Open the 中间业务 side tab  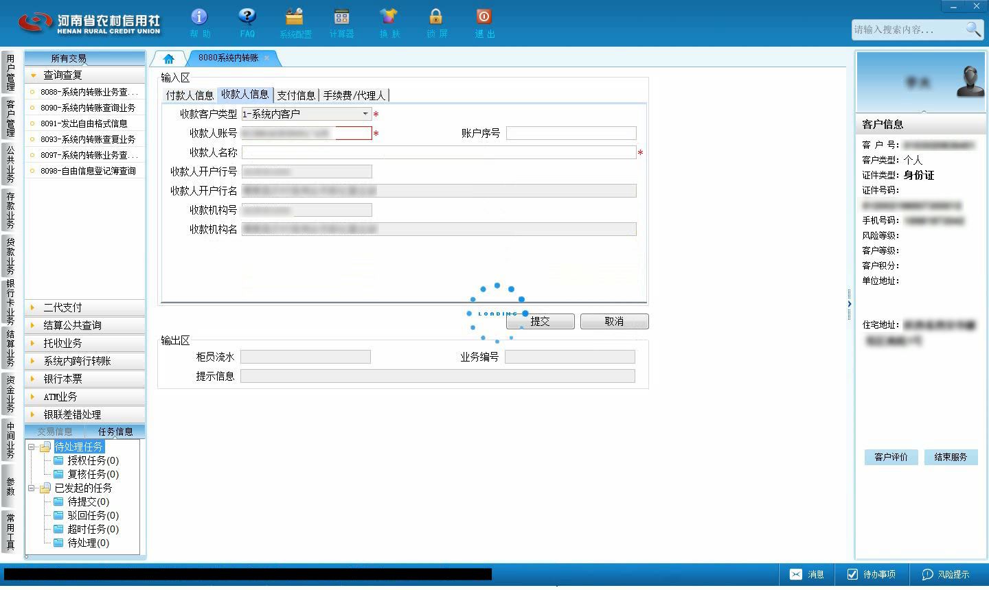(10, 440)
